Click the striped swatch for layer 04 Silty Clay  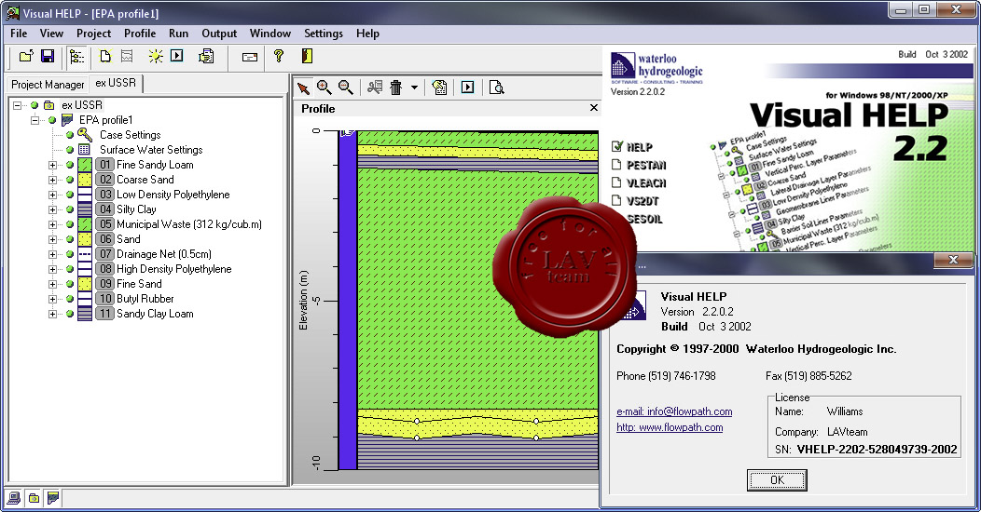tap(85, 209)
